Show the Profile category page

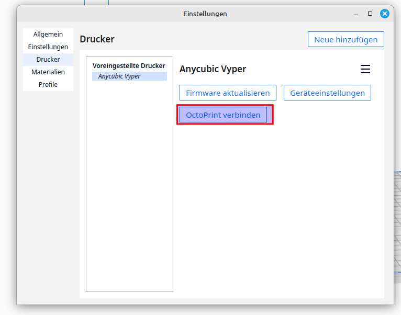pyautogui.click(x=48, y=85)
